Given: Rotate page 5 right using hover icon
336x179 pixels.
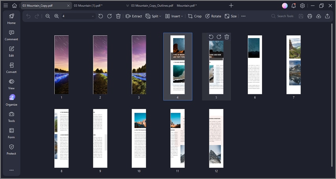Looking at the screenshot, I should (219, 37).
